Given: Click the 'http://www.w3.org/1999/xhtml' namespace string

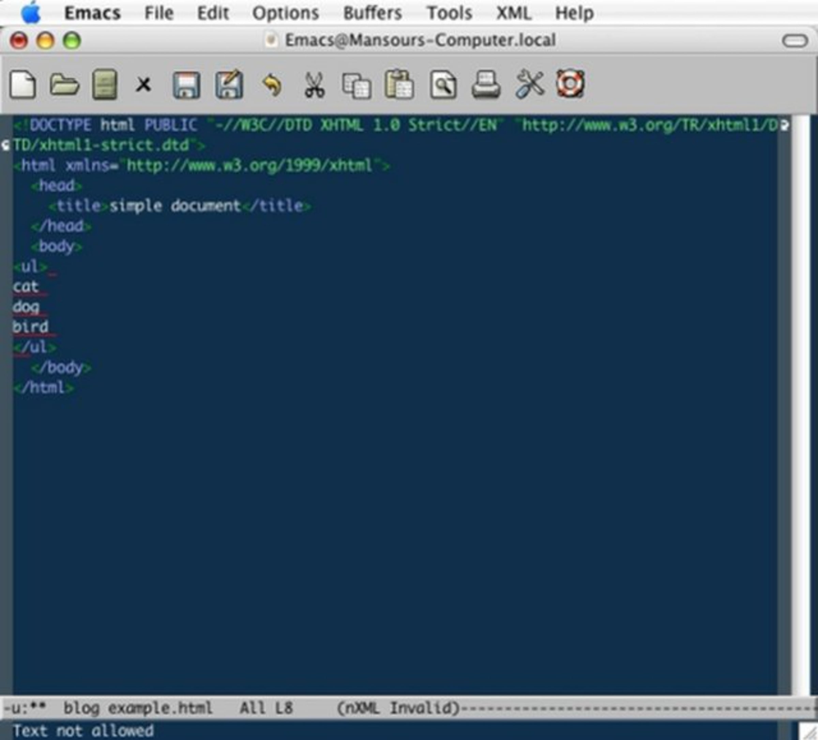Looking at the screenshot, I should click(249, 166).
